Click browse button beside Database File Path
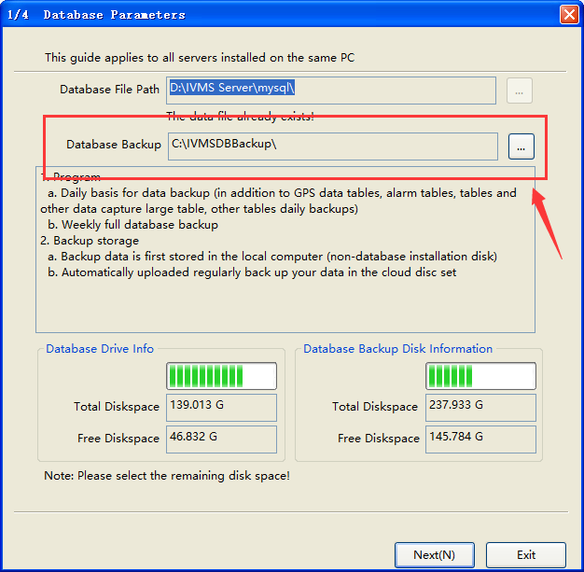This screenshot has height=572, width=584. pos(520,91)
